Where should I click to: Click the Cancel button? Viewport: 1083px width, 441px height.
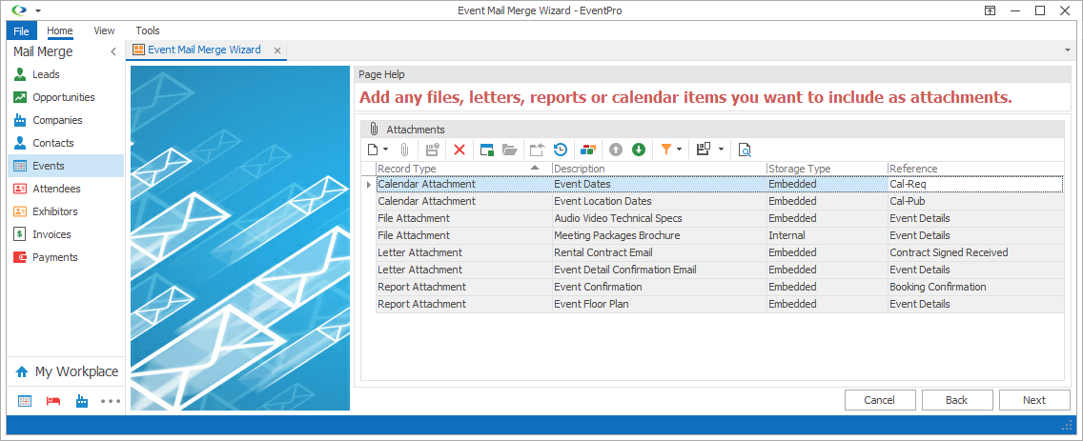(880, 400)
